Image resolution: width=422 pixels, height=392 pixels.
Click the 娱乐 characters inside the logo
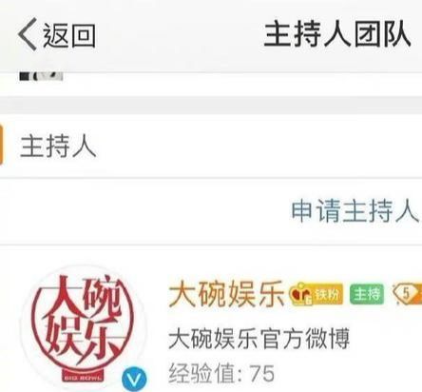82,343
